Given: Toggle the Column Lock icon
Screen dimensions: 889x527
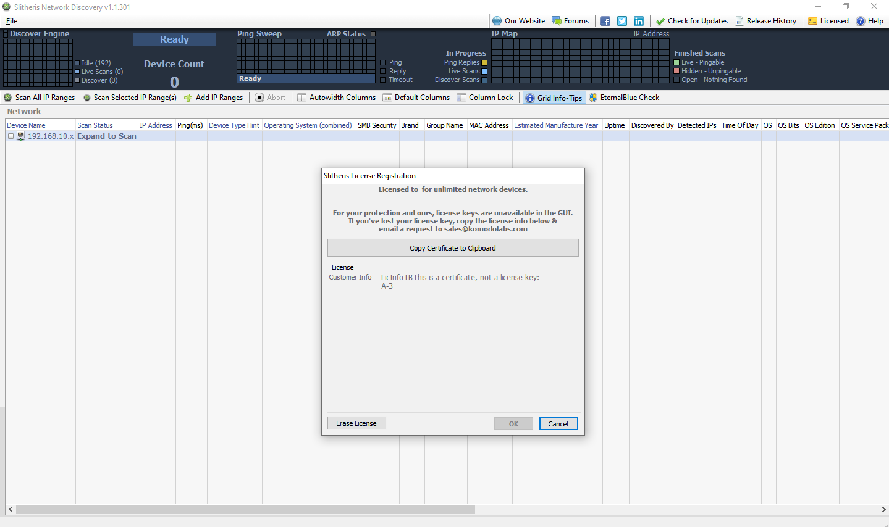Looking at the screenshot, I should tap(461, 98).
